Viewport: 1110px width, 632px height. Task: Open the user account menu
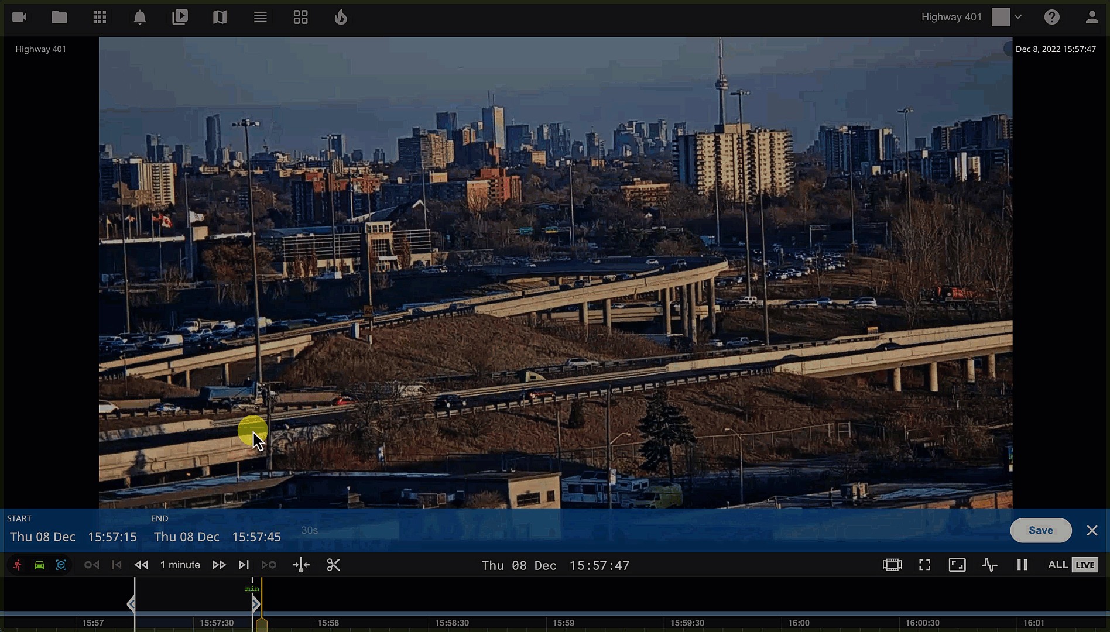pyautogui.click(x=1091, y=18)
